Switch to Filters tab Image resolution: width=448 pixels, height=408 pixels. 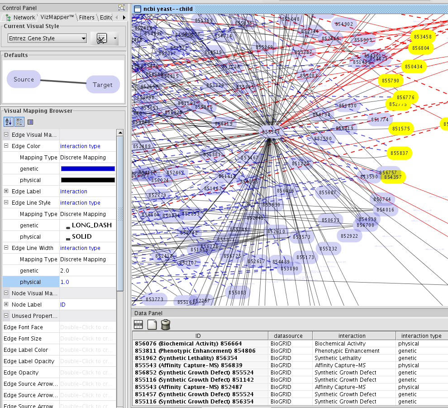pyautogui.click(x=86, y=18)
